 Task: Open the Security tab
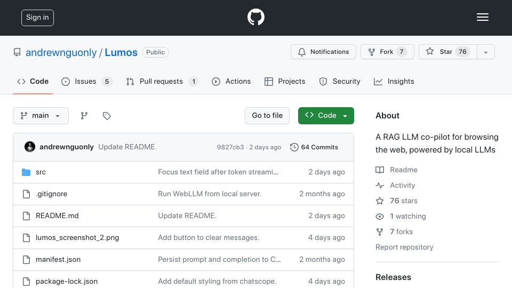pyautogui.click(x=340, y=81)
